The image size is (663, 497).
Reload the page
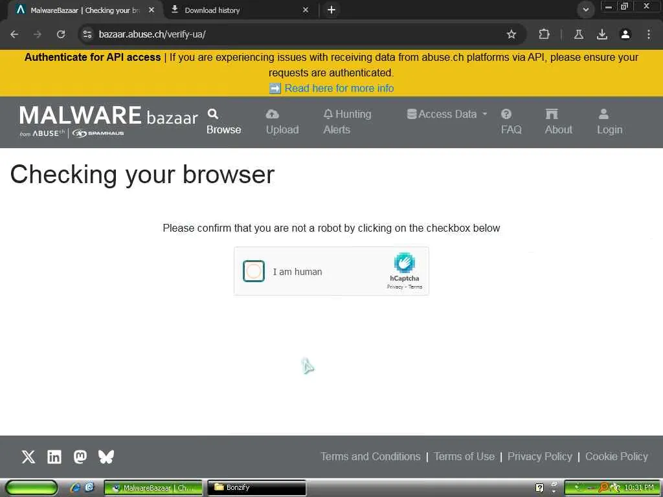pyautogui.click(x=61, y=34)
